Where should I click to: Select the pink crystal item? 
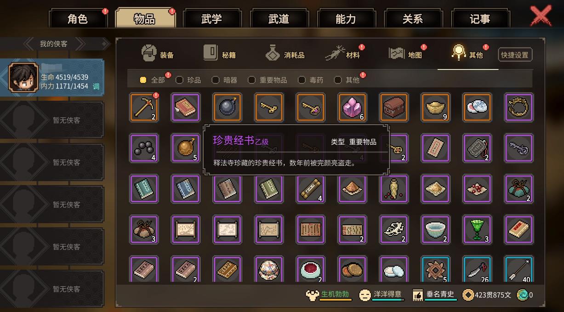tap(352, 107)
